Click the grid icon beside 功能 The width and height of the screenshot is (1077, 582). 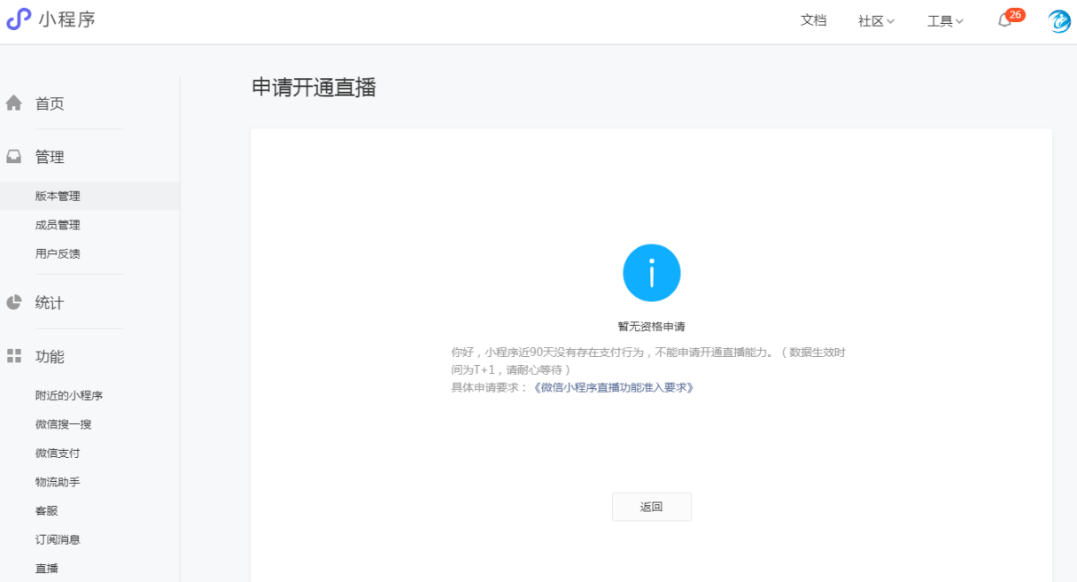(x=14, y=356)
